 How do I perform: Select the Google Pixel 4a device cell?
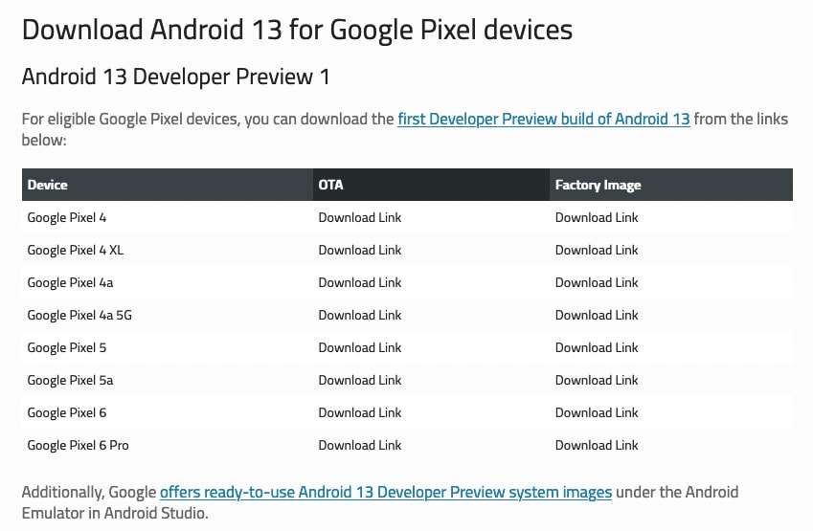point(168,283)
